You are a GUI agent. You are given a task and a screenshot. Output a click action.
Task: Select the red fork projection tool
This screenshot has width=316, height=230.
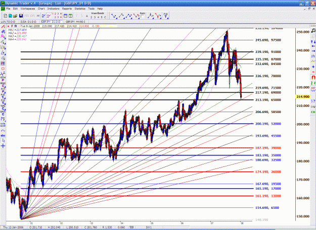(x=158, y=16)
